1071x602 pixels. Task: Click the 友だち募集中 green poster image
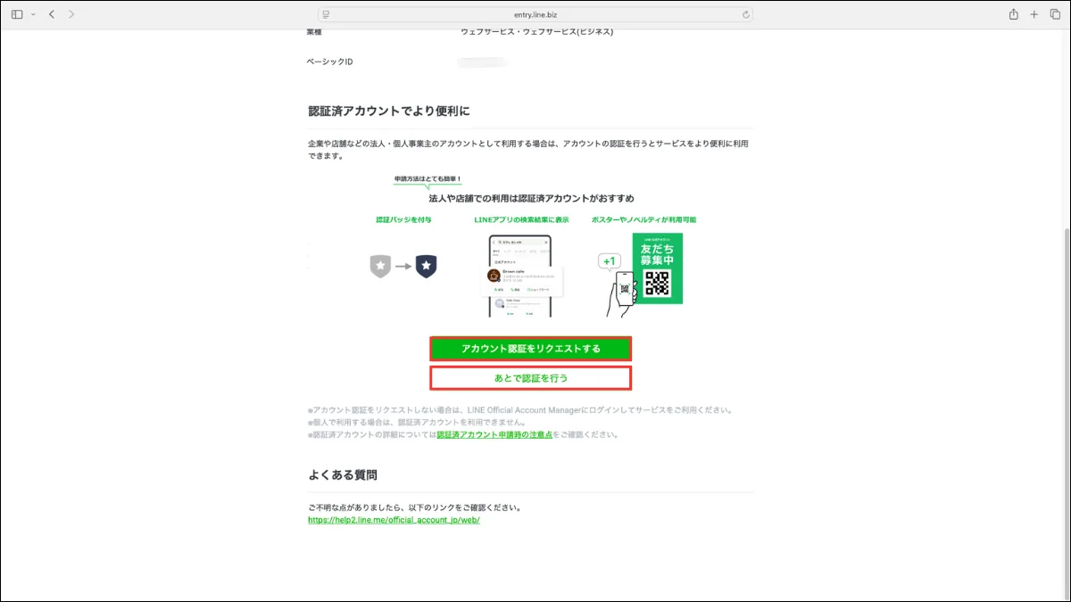pos(657,268)
